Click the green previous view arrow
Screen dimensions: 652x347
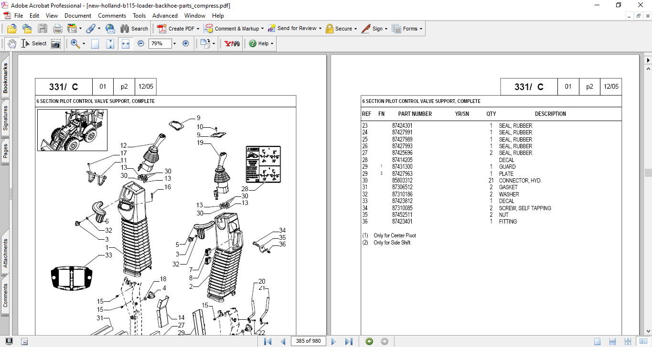click(x=369, y=341)
